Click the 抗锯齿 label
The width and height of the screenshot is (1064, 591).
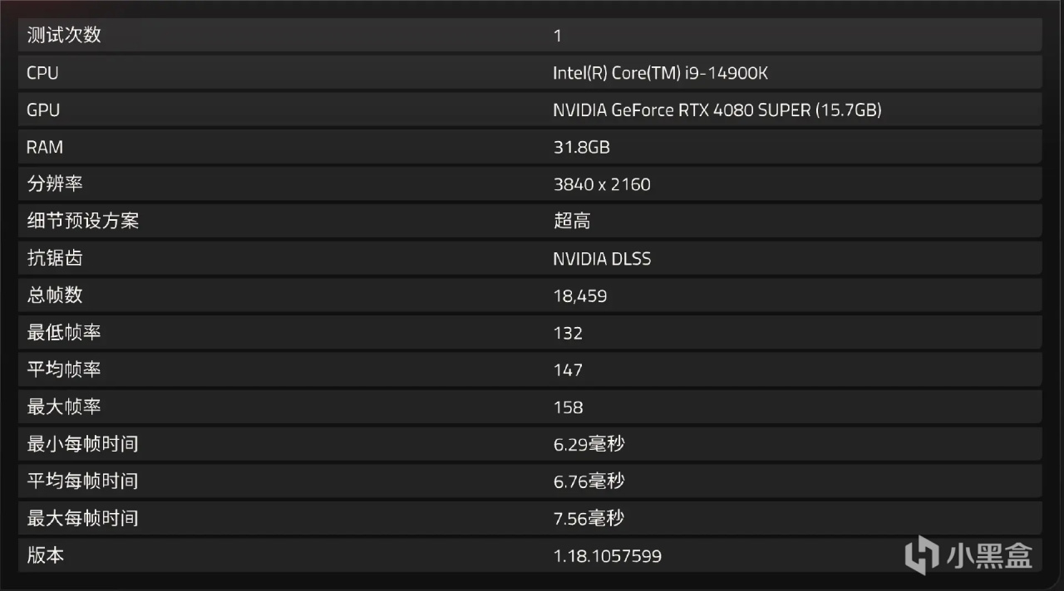tap(54, 258)
